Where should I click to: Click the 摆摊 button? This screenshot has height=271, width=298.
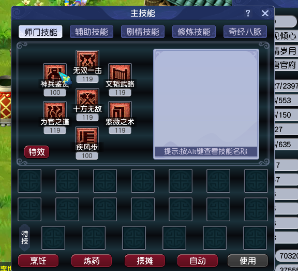click(145, 261)
